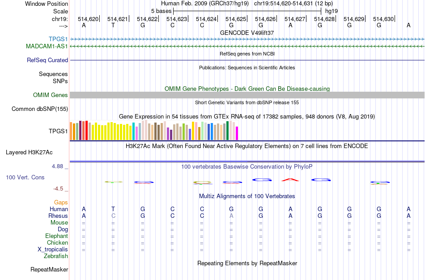425x280 pixels.
Task: Click the blue TPGS1 gene label in GENCODE track
Action: (58, 39)
